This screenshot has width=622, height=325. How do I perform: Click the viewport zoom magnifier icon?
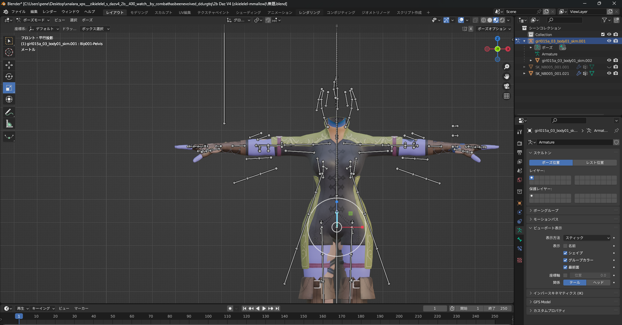click(507, 67)
